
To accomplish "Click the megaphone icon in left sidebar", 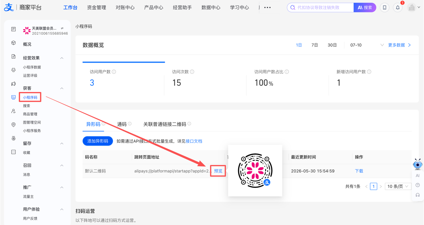I will [14, 84].
